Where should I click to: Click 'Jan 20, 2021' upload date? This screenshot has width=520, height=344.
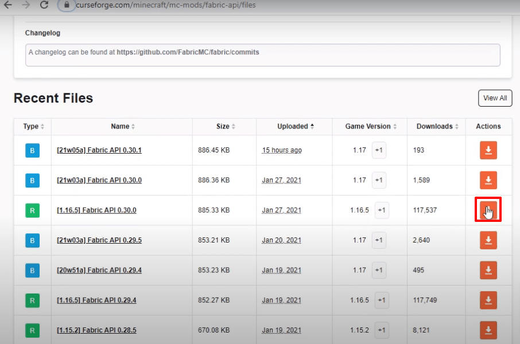(x=282, y=240)
